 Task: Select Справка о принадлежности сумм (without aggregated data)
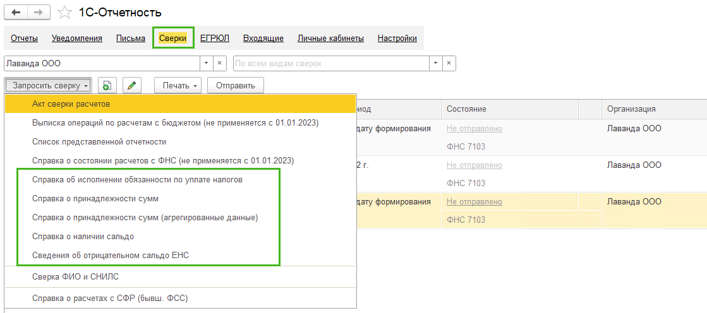coord(180,198)
